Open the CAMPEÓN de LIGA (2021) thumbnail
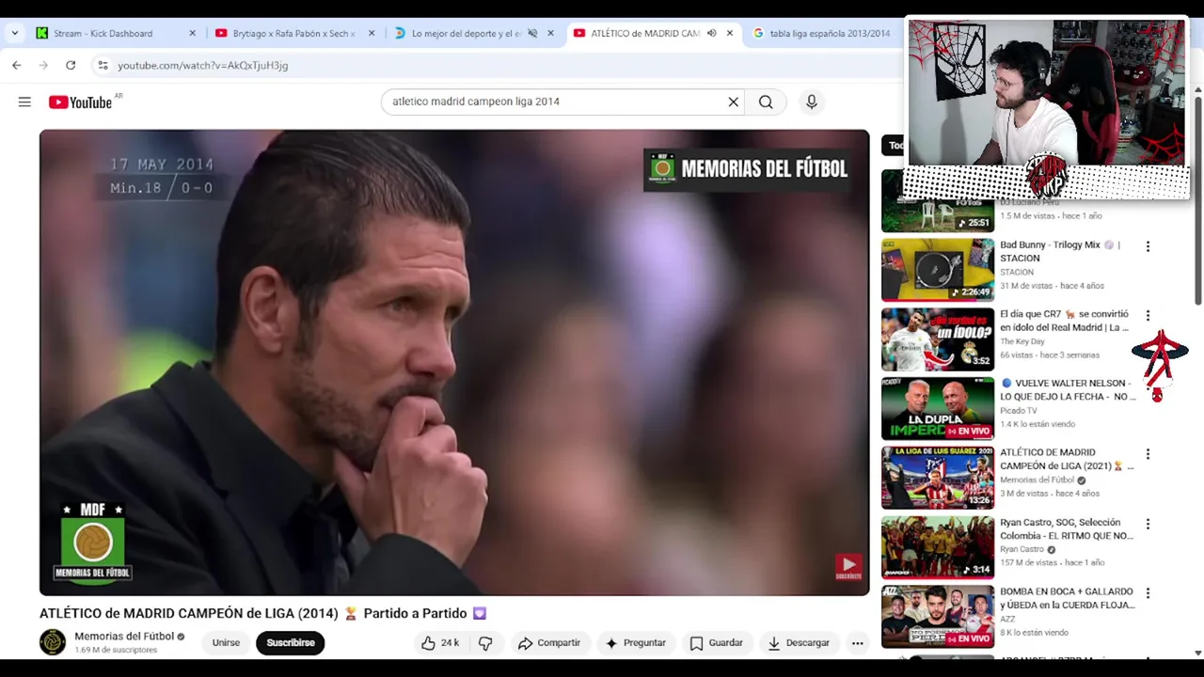This screenshot has width=1204, height=677. click(x=938, y=479)
